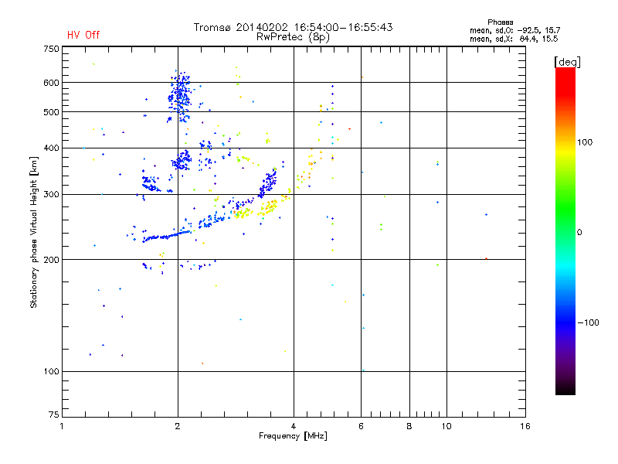Image resolution: width=618 pixels, height=464 pixels.
Task: Click the '100' height axis label
Action: coord(51,372)
